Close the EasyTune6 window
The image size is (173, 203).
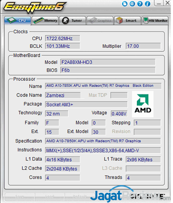[x=167, y=3]
